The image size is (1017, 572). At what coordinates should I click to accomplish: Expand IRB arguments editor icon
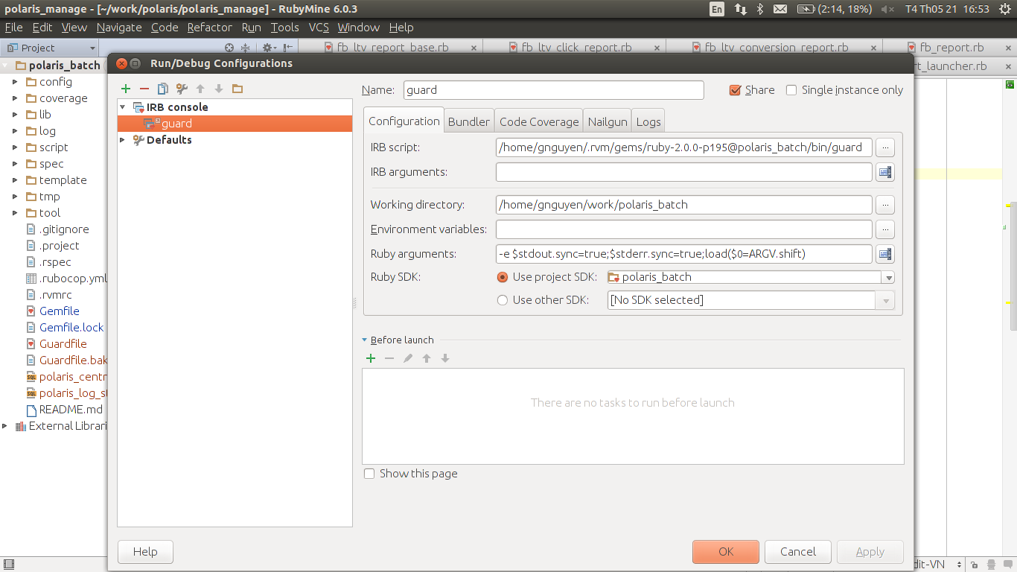coord(885,172)
